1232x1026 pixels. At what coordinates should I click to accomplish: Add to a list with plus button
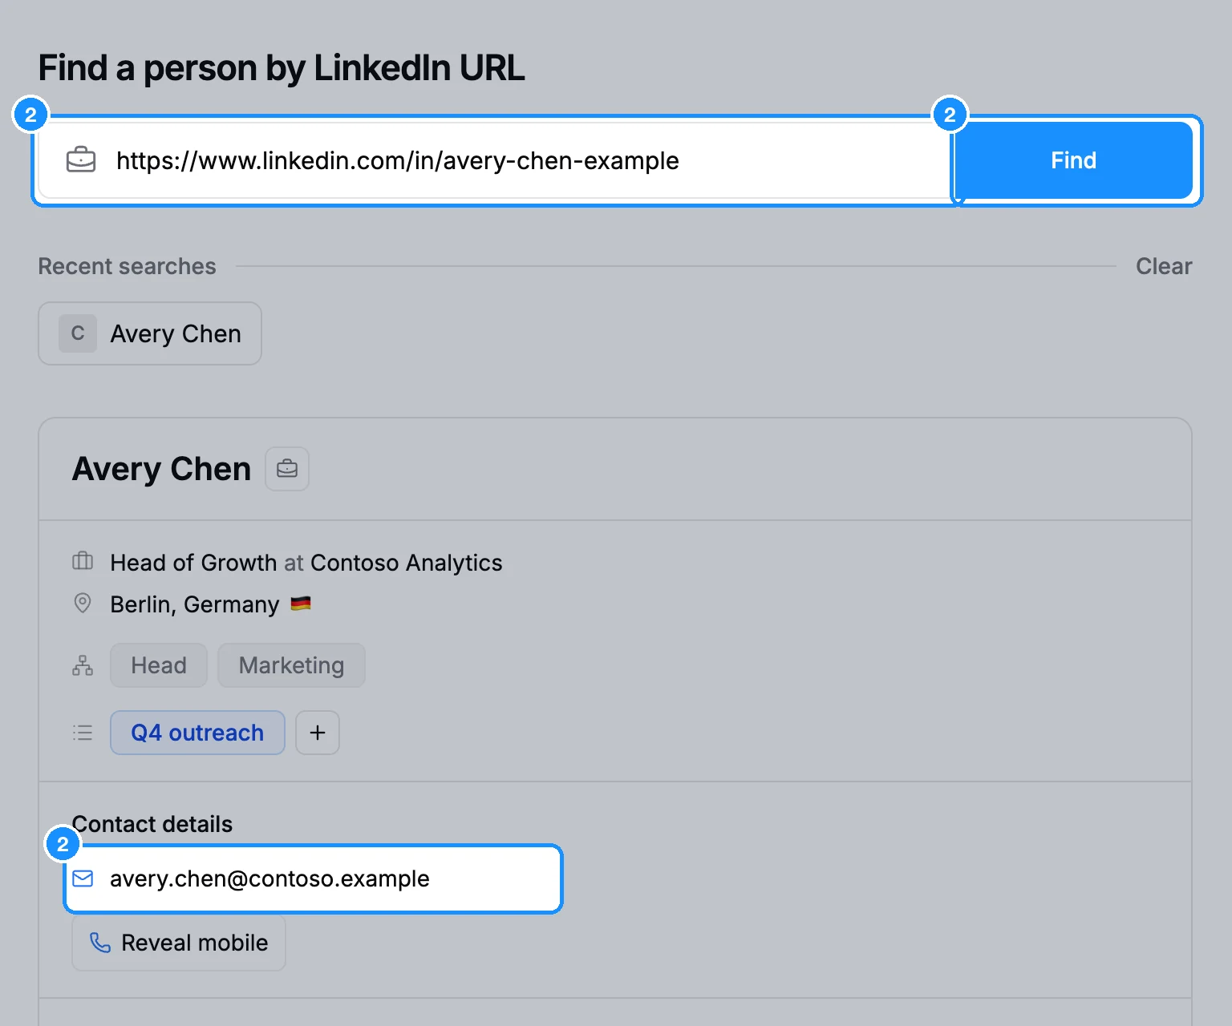click(318, 733)
